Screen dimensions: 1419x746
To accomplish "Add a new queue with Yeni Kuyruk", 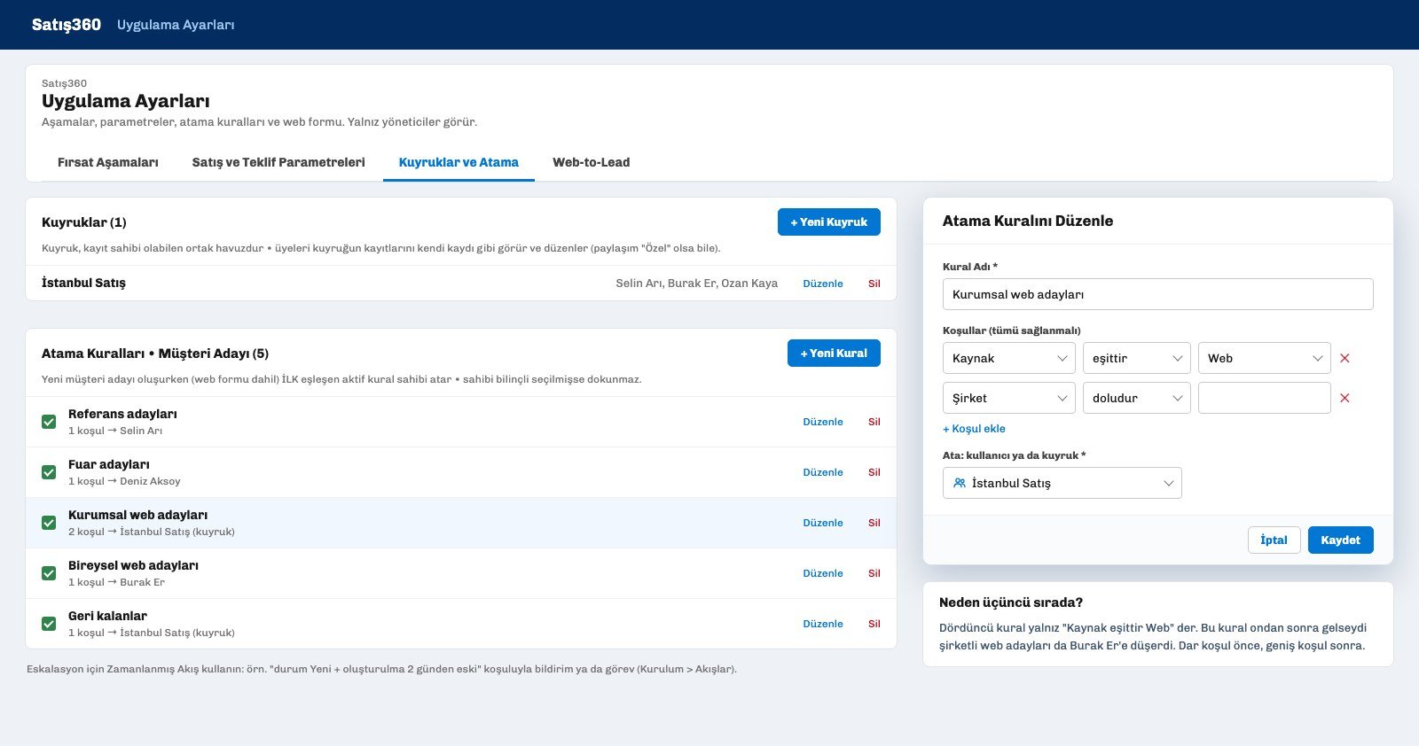I will coord(829,221).
